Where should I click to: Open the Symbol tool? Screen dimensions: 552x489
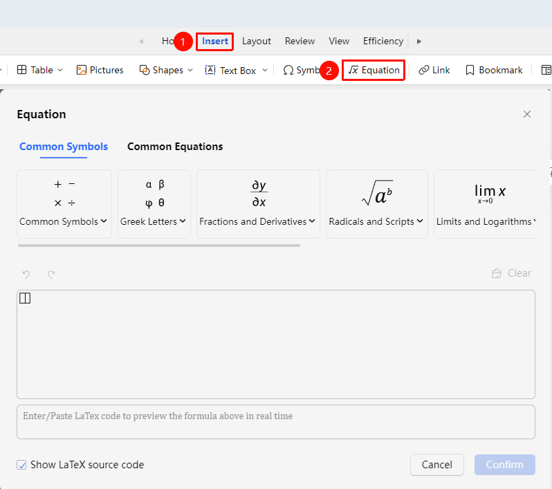point(302,70)
